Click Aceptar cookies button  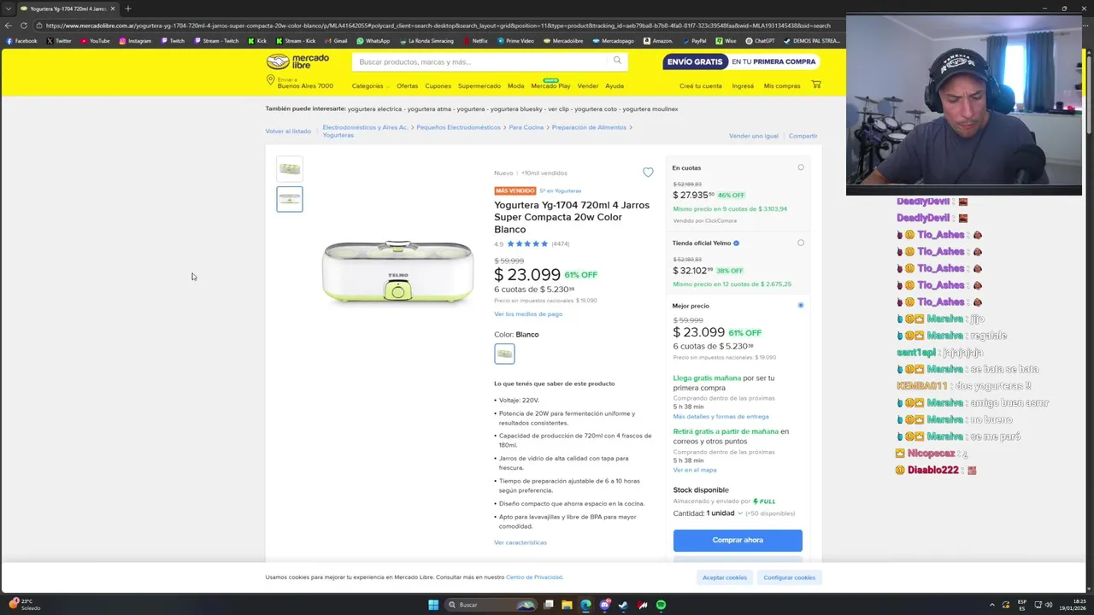tap(724, 577)
